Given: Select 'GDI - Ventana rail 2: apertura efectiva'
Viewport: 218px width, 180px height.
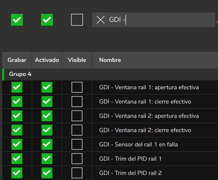Looking at the screenshot, I should tap(149, 116).
